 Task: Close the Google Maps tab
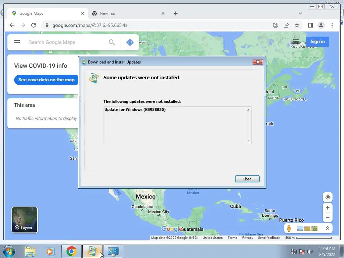83,13
